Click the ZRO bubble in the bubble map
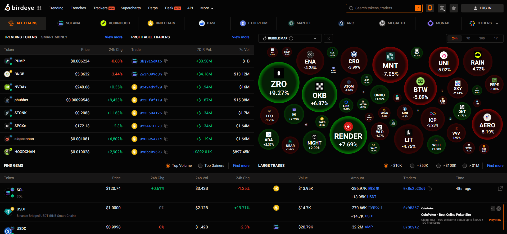The height and width of the screenshot is (234, 507). coord(279,83)
